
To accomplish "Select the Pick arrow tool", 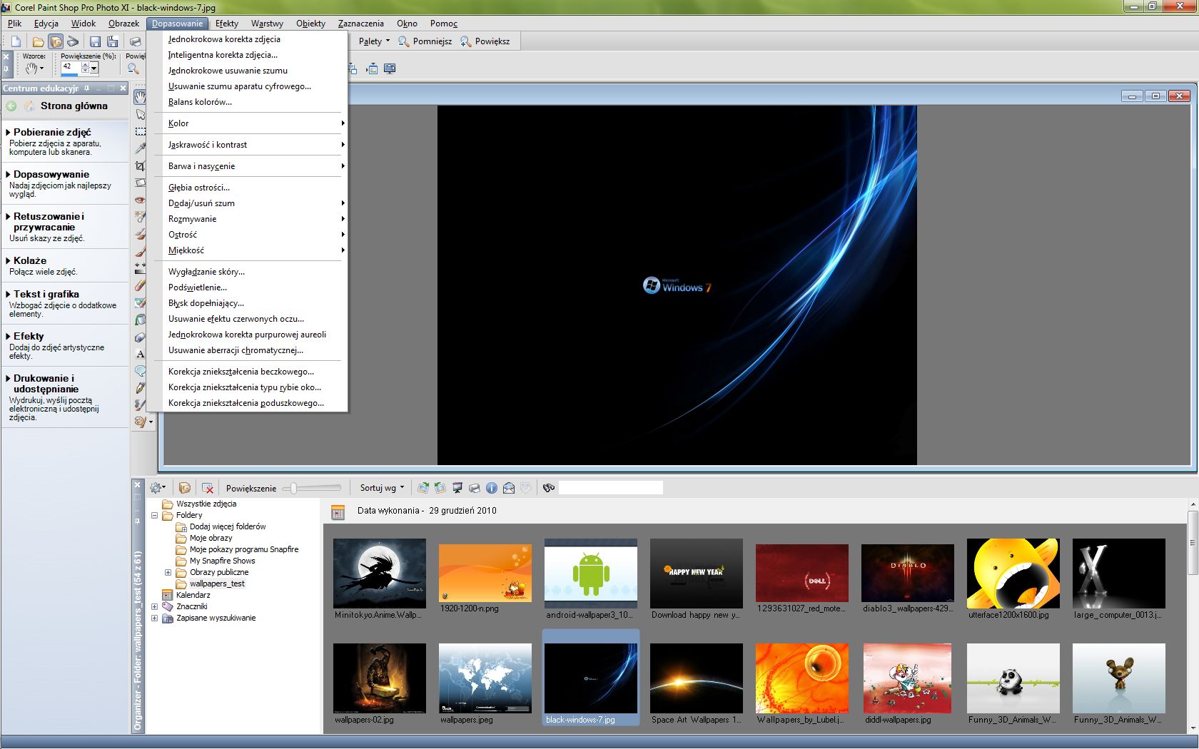I will (x=141, y=114).
